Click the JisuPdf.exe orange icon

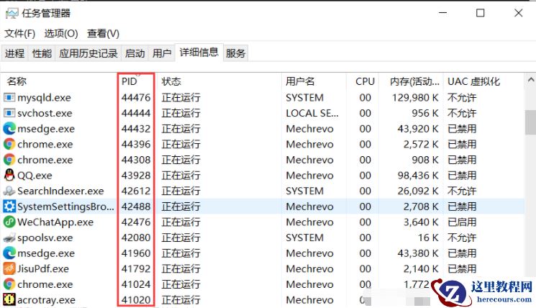point(9,268)
